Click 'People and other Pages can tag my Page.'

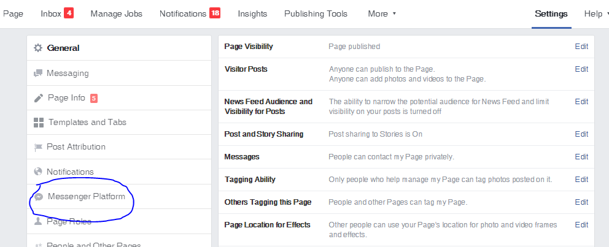[x=398, y=202]
